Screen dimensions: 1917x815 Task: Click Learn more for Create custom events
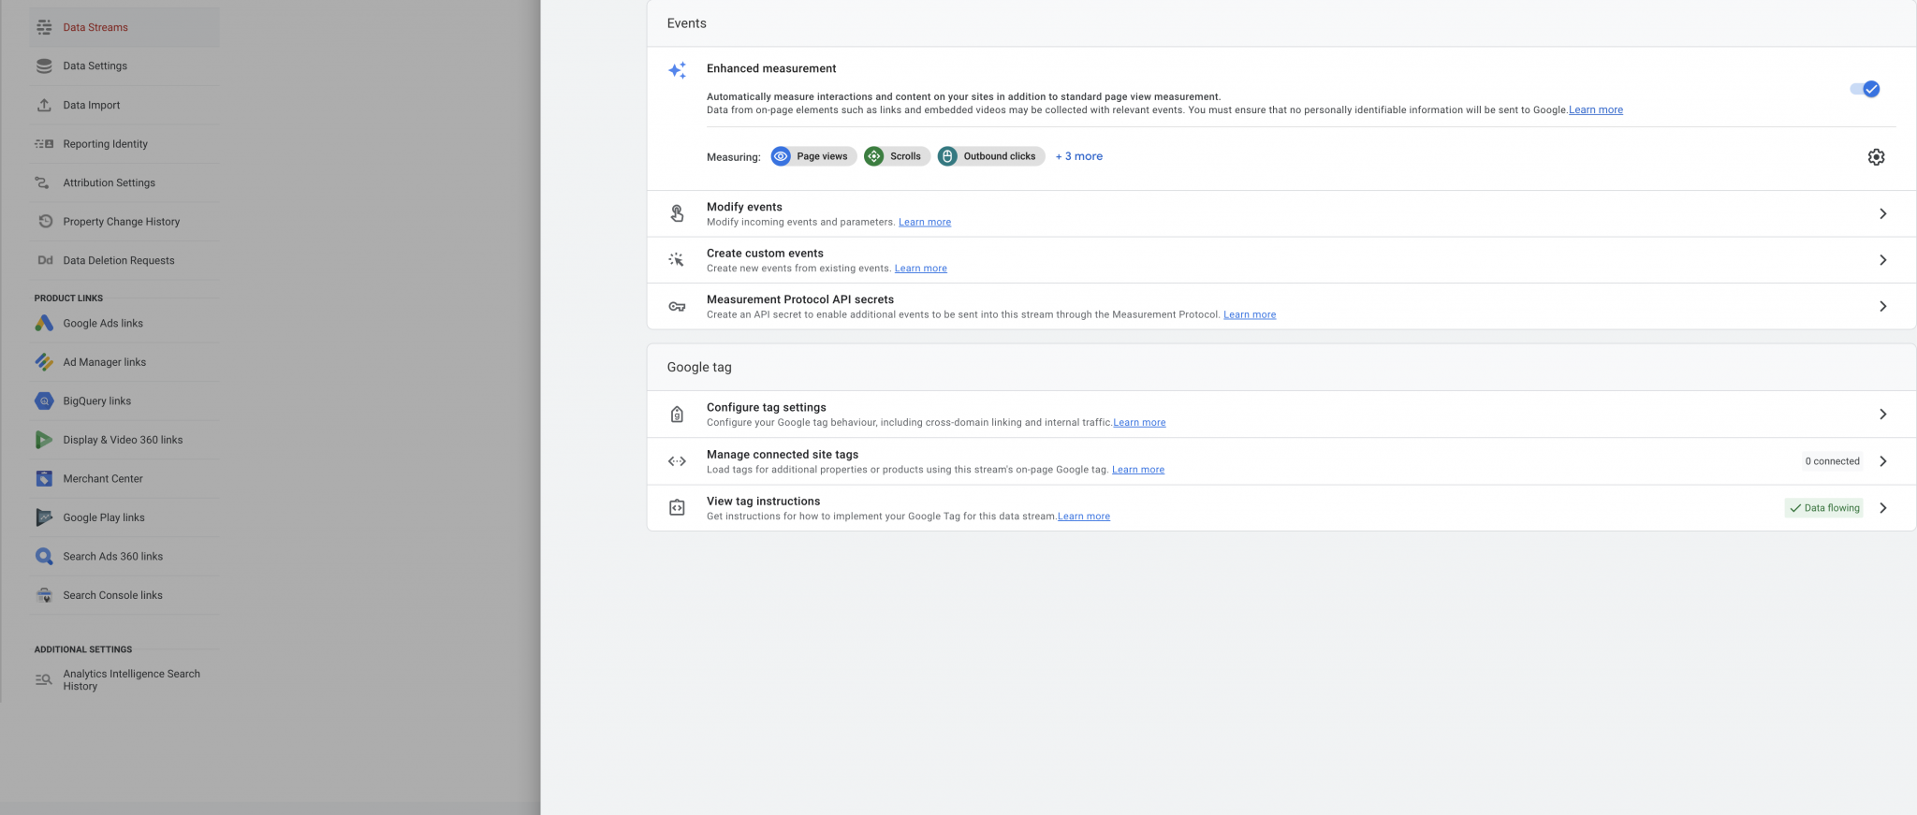tap(921, 268)
